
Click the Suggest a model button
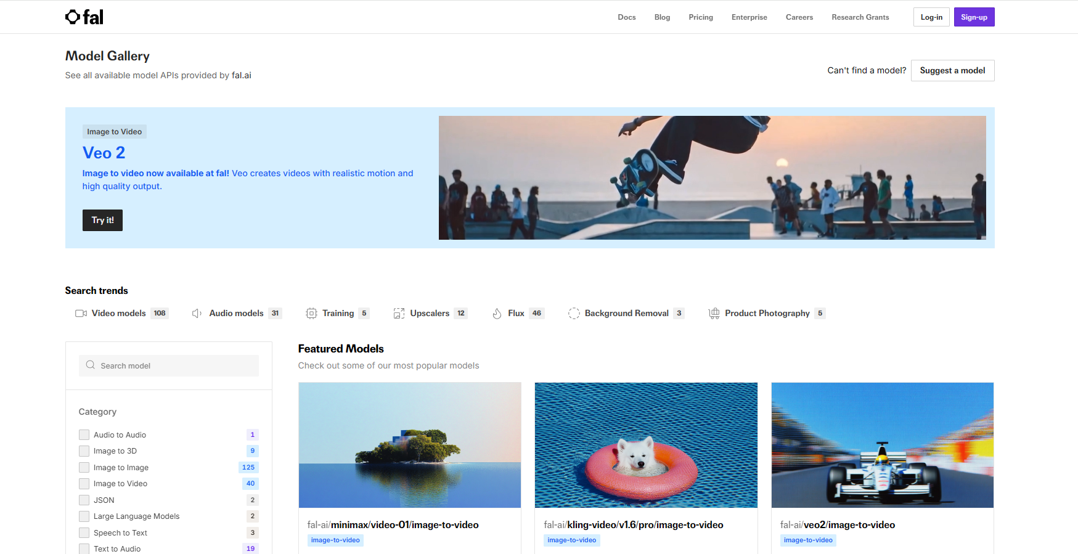pyautogui.click(x=952, y=70)
